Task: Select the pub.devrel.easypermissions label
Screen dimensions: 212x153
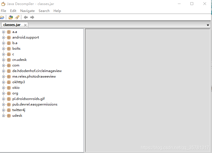Action: 35,105
